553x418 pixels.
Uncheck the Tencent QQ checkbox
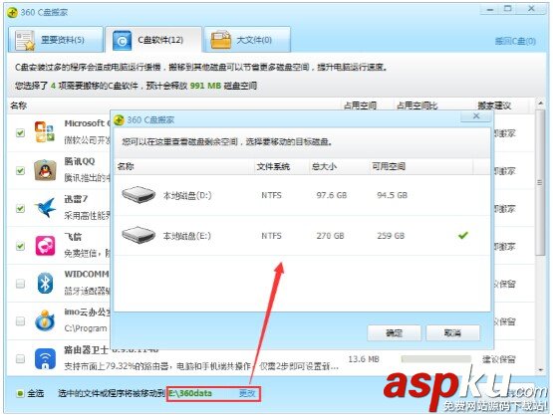click(x=21, y=171)
